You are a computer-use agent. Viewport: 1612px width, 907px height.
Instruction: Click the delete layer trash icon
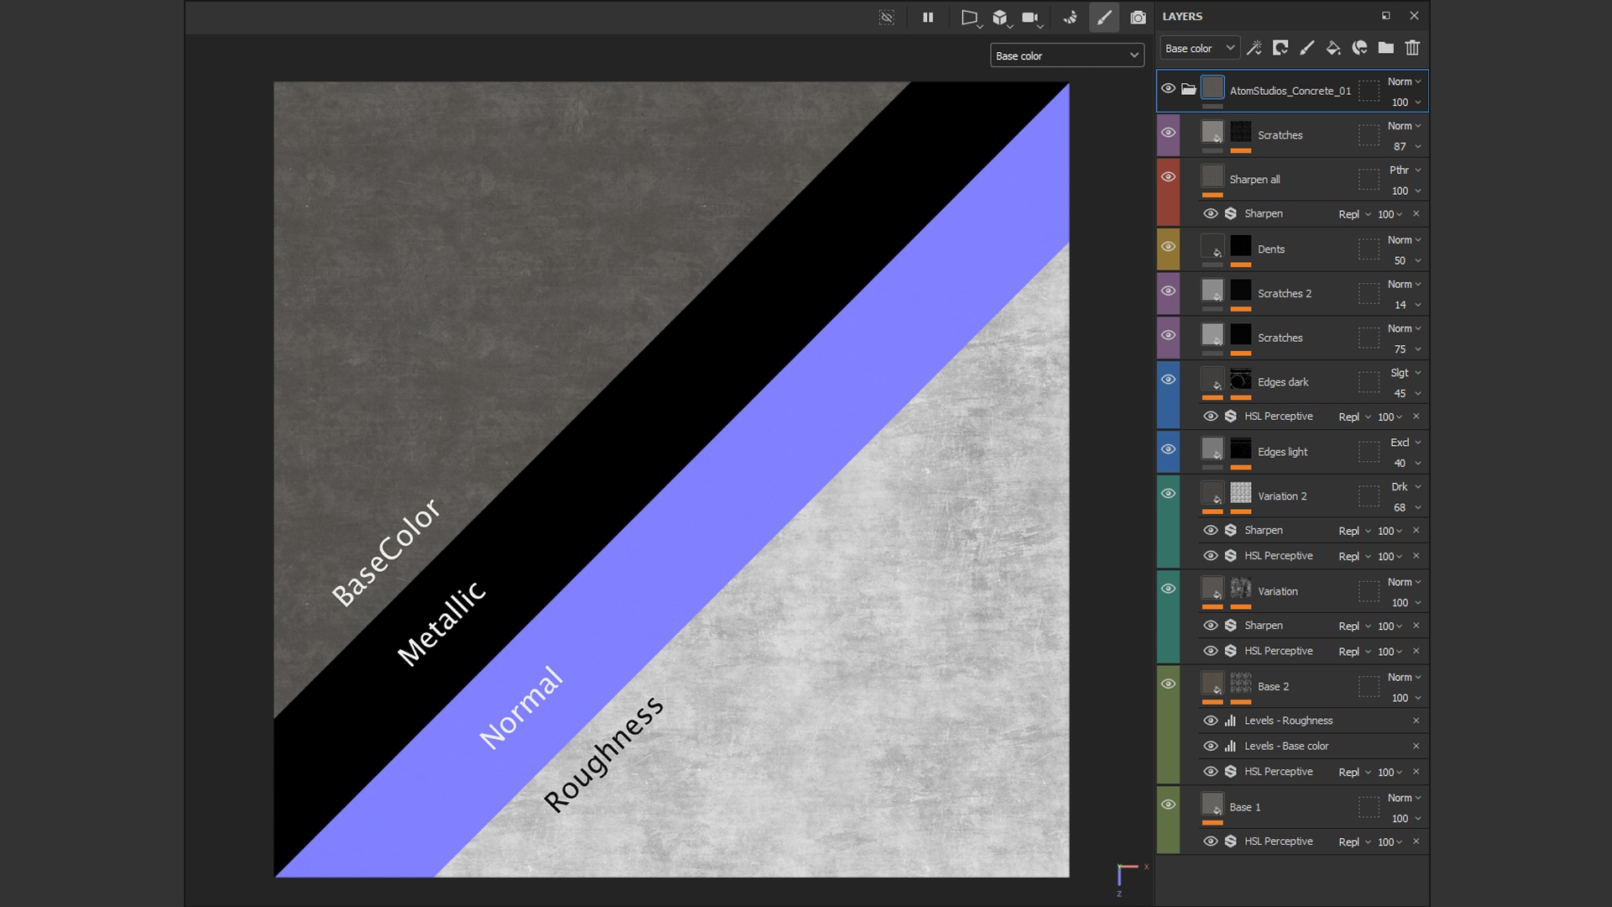click(1413, 48)
